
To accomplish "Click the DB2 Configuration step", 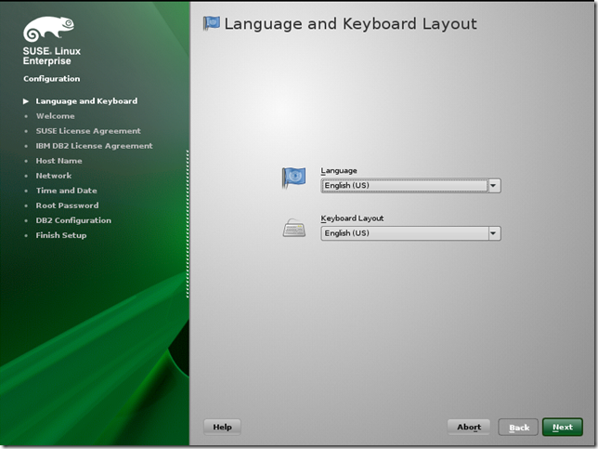I will click(73, 220).
